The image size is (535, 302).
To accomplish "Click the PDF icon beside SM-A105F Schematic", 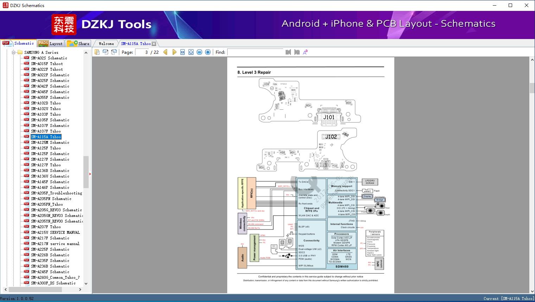I will tap(26, 120).
